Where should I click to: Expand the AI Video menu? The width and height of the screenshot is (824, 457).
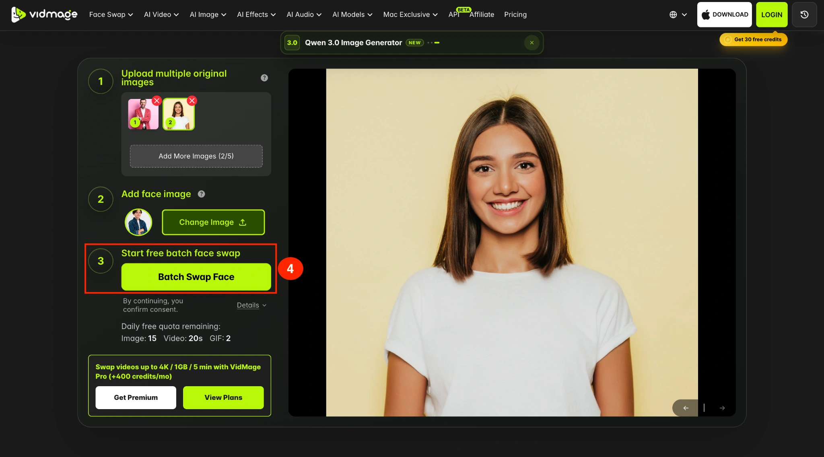[161, 14]
